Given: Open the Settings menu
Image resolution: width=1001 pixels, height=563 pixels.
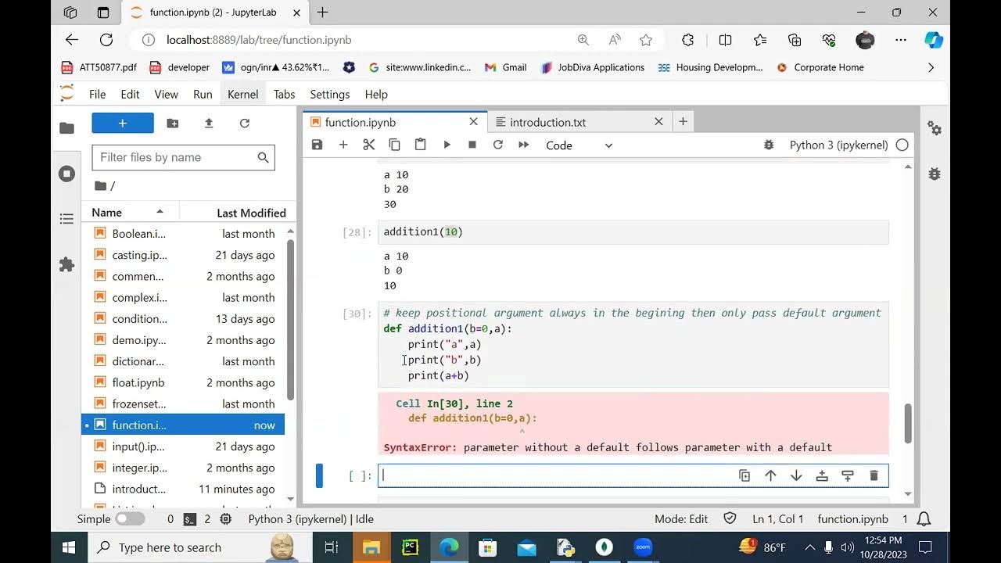Looking at the screenshot, I should pos(330,94).
